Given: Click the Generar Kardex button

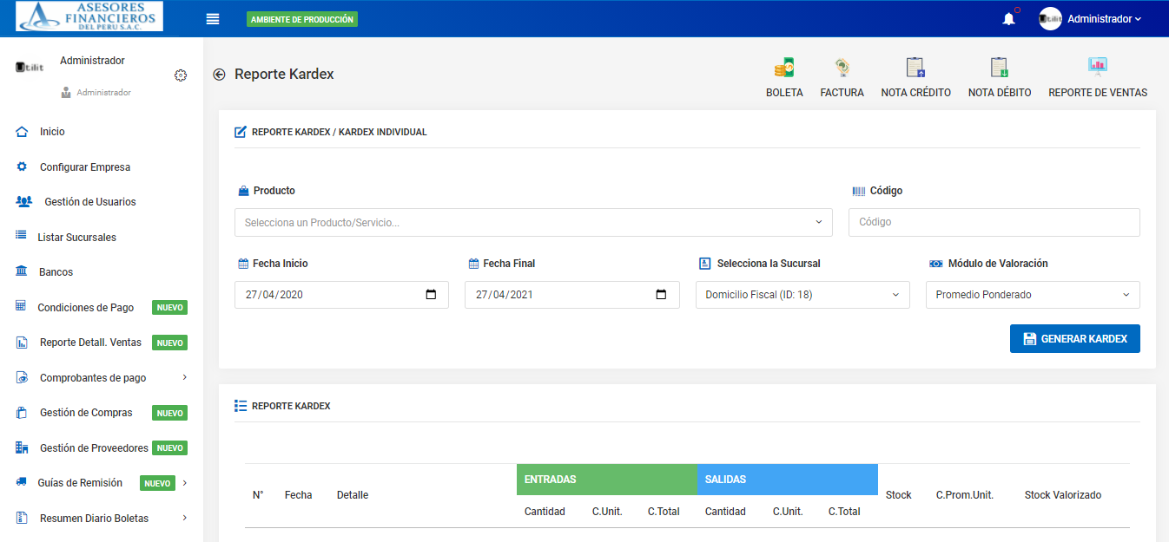Looking at the screenshot, I should pyautogui.click(x=1074, y=339).
